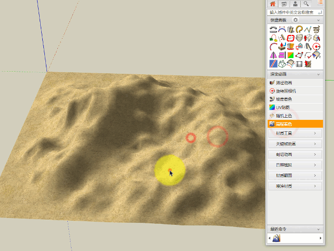Select the UV贴图 command
This screenshot has width=334, height=251.
click(x=285, y=107)
